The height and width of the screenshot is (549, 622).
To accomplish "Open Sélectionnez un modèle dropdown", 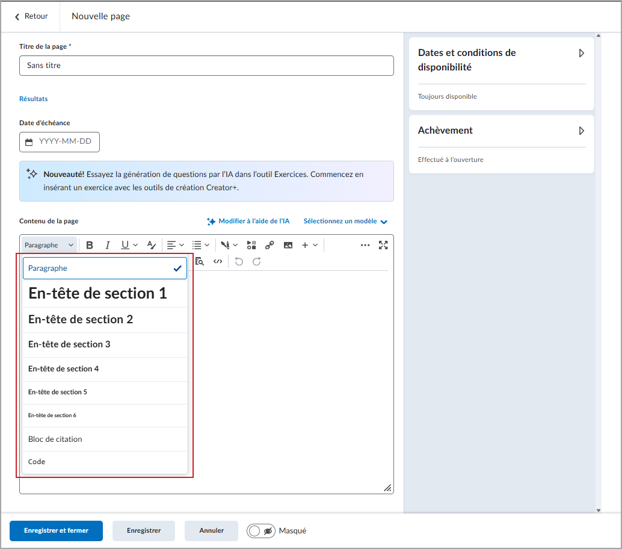I will tap(345, 221).
